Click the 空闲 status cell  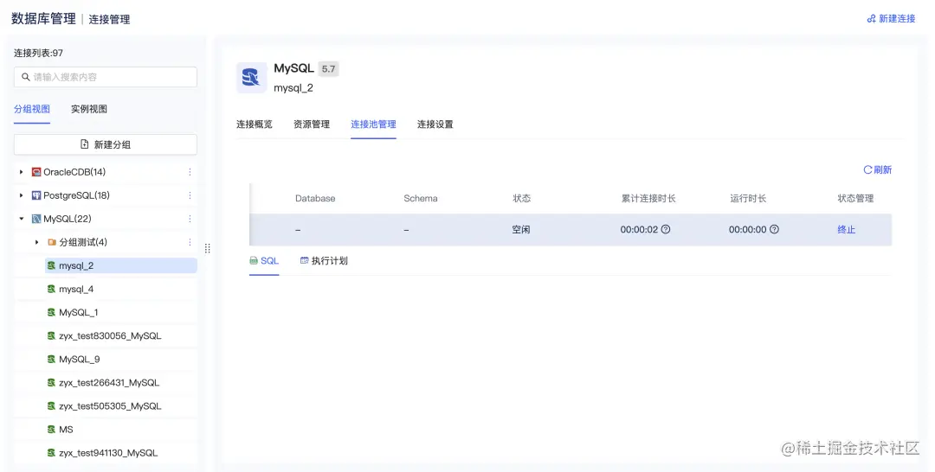521,230
